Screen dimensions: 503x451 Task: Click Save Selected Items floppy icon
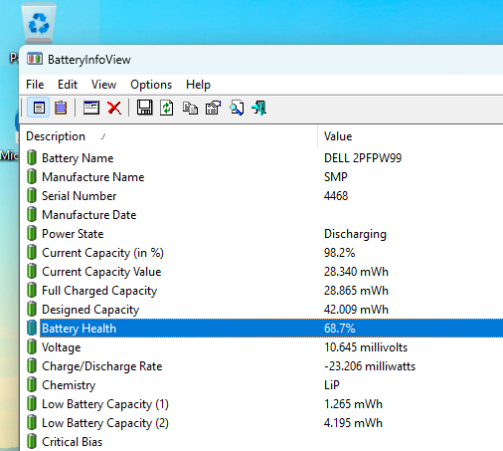(145, 108)
